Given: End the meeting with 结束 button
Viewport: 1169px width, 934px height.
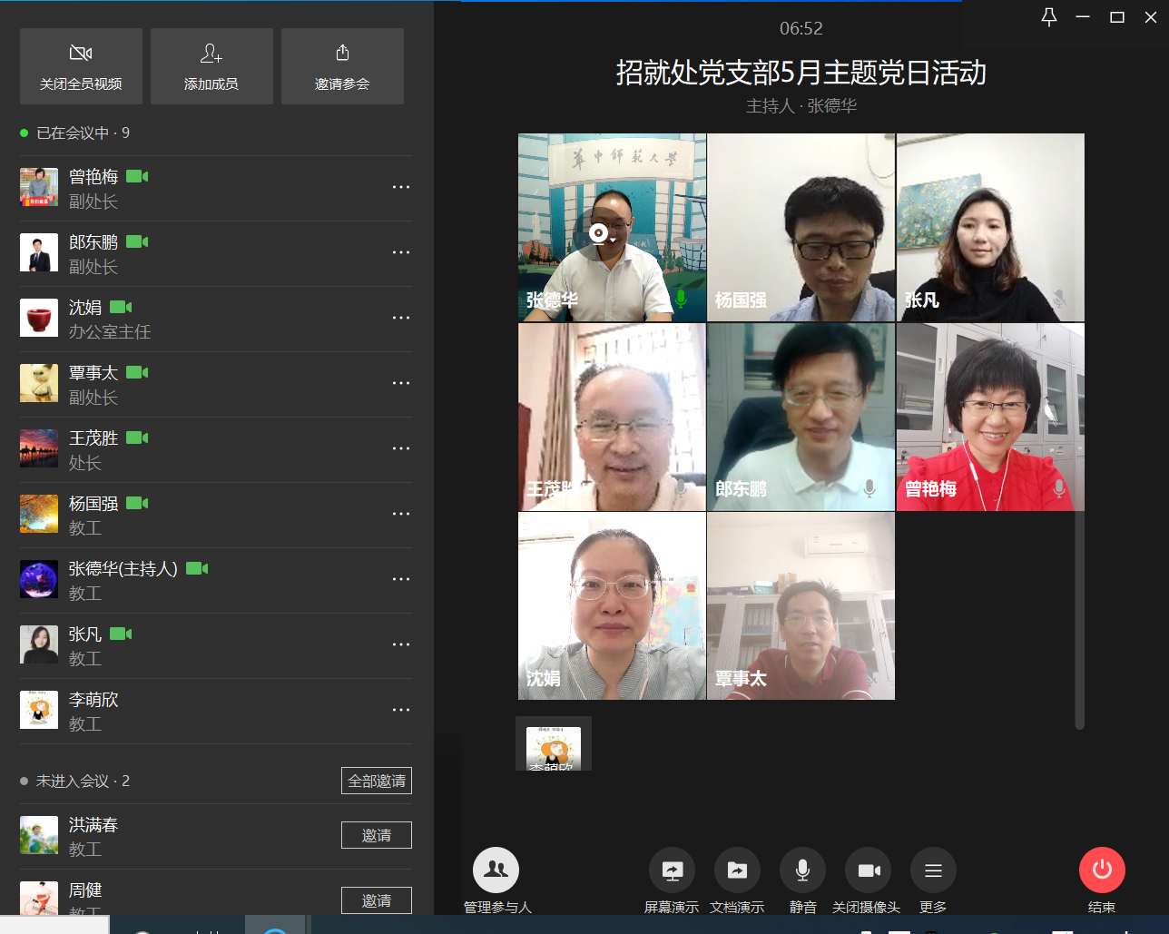Looking at the screenshot, I should [x=1102, y=871].
